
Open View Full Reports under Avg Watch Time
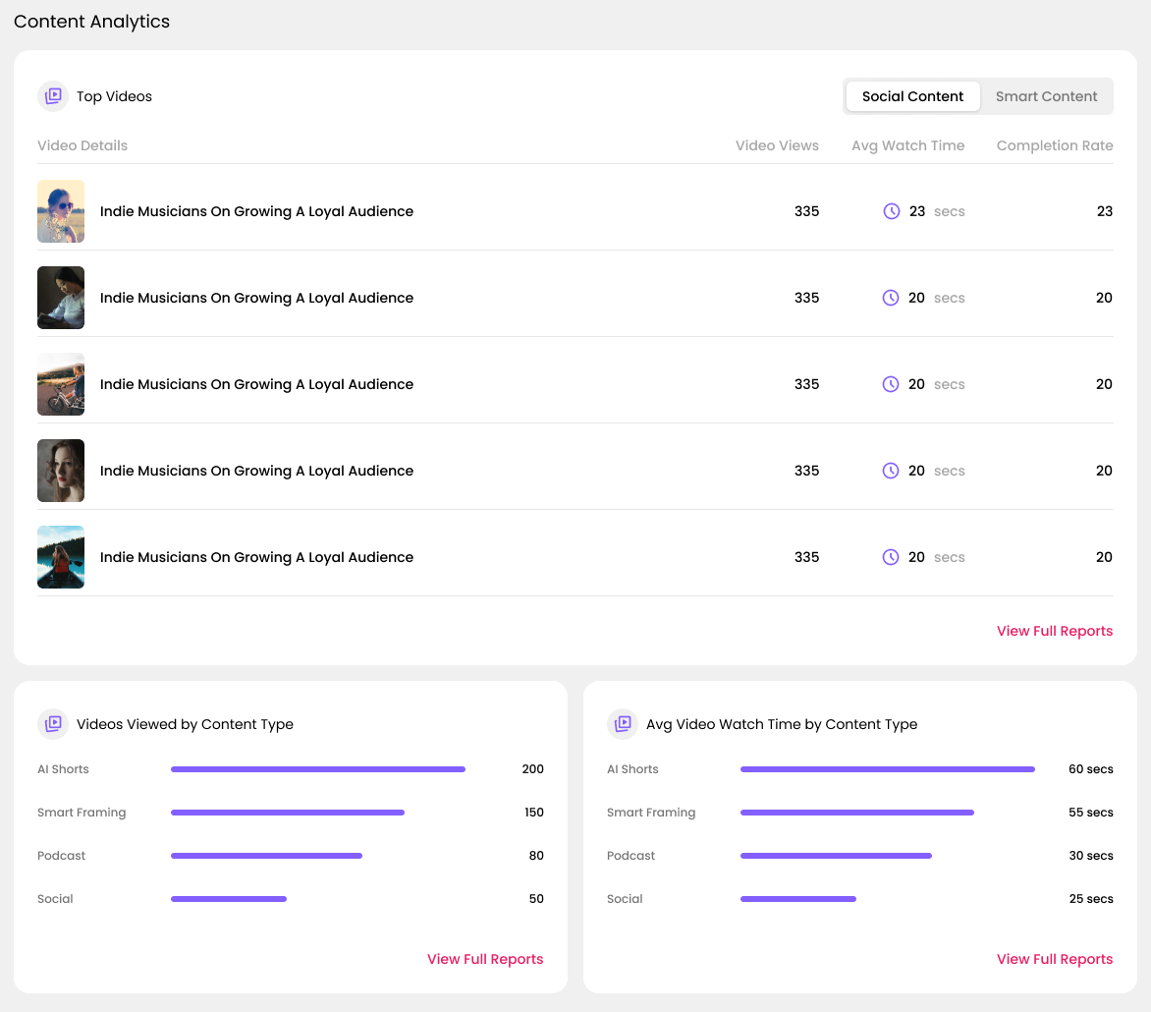pyautogui.click(x=1054, y=959)
